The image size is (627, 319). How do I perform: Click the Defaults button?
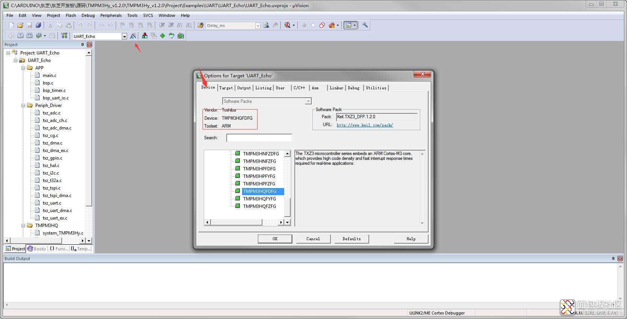[351, 239]
